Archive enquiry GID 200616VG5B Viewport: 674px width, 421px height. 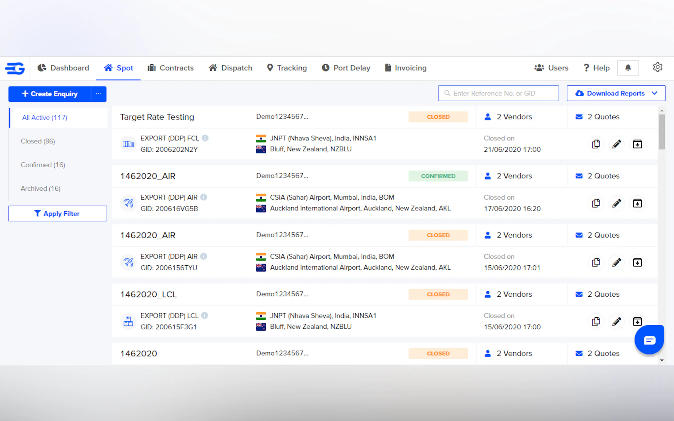pyautogui.click(x=637, y=203)
